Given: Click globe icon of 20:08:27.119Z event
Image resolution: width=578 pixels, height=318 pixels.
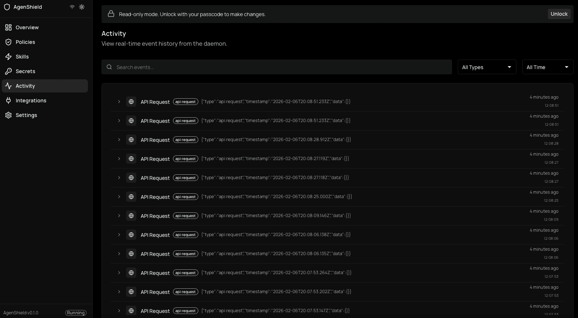Looking at the screenshot, I should pos(131,159).
